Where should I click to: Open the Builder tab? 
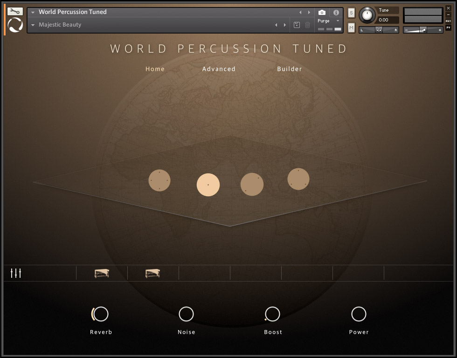click(290, 69)
